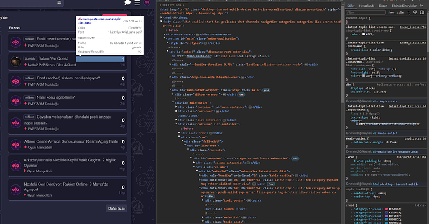Viewport: 429px width, 224px height.
Task: Collapse the body element node
Action: click(162, 22)
